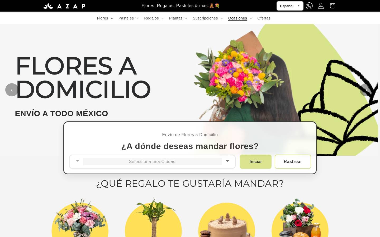The width and height of the screenshot is (380, 237).
Task: Click '¿QUÉ REGALO TE GUSTARÍA MANDAR?' heading
Action: pos(190,184)
